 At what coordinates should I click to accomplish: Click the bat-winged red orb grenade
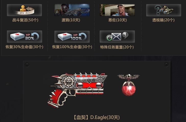(x=129, y=85)
